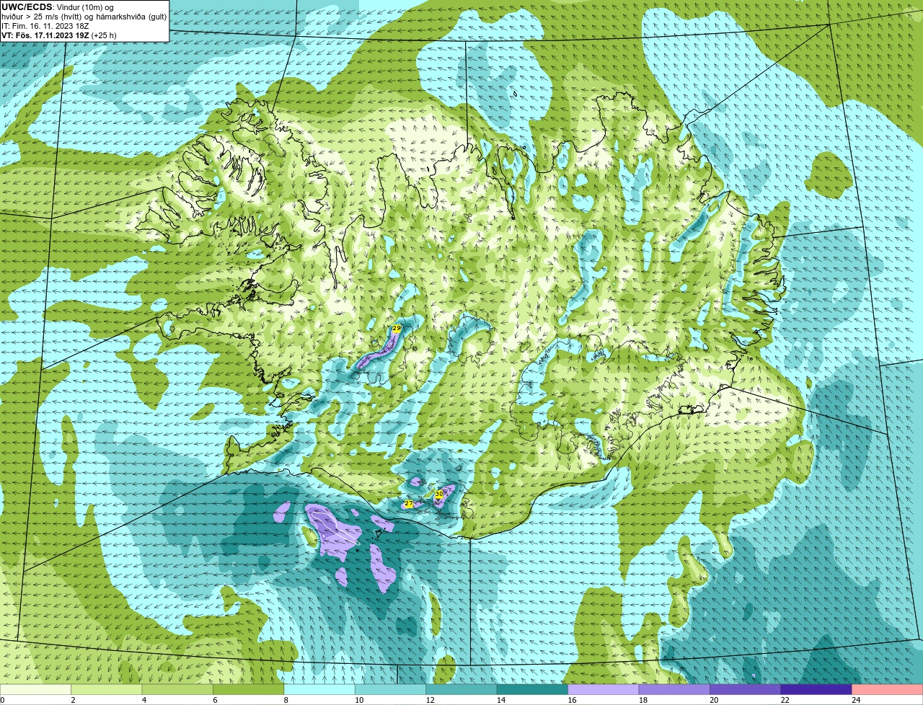Click the 2–4 m/s legend color segment

pos(107,690)
